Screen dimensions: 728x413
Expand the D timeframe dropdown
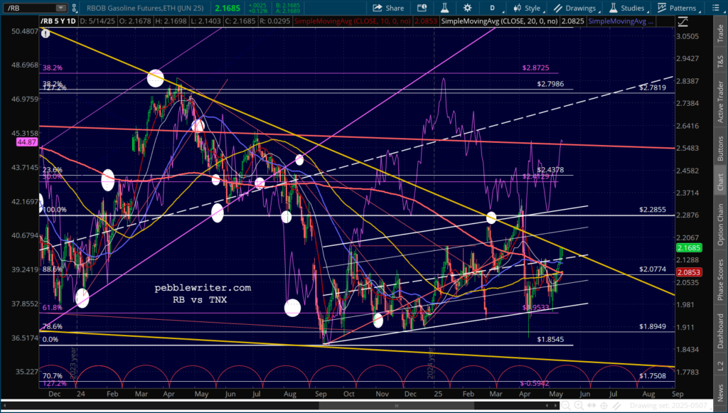[x=493, y=8]
